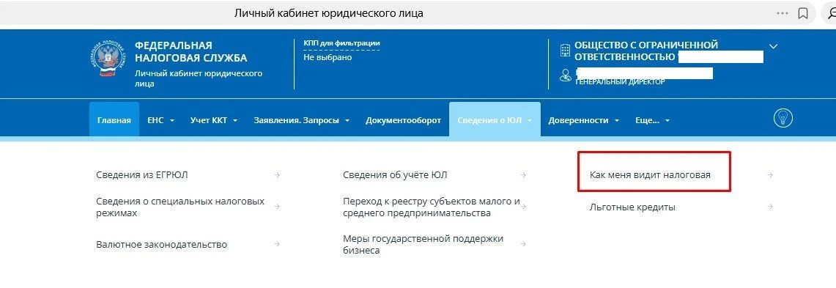Viewport: 836px width, 288px height.
Task: Expand the Сведения о ЮЛ menu
Action: (x=495, y=120)
